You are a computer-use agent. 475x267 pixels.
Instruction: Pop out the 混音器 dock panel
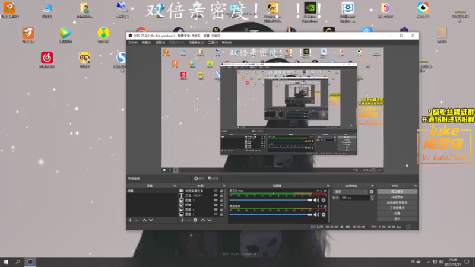coord(328,186)
